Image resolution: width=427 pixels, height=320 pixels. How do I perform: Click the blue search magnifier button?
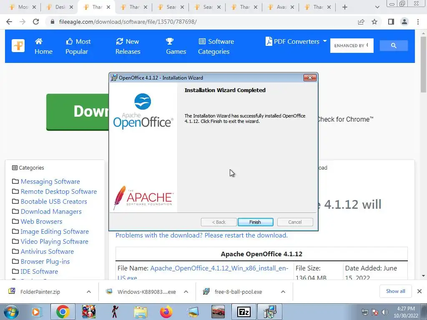point(394,45)
